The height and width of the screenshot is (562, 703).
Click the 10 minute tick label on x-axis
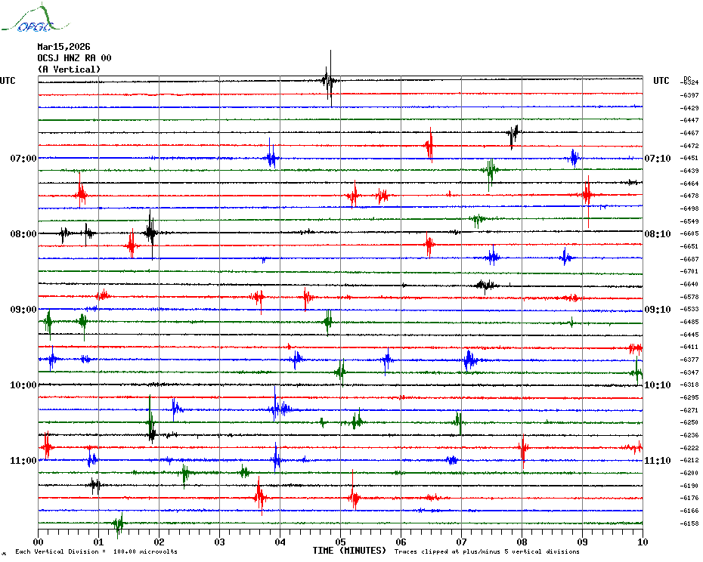tap(642, 542)
